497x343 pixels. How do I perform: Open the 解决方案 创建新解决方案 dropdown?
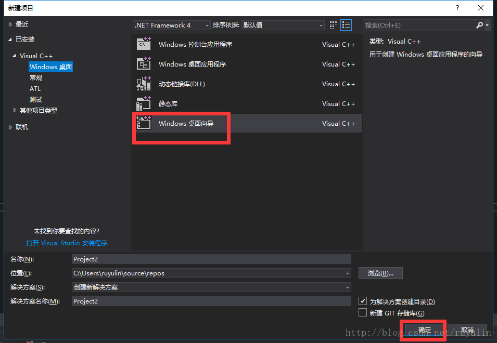[348, 287]
